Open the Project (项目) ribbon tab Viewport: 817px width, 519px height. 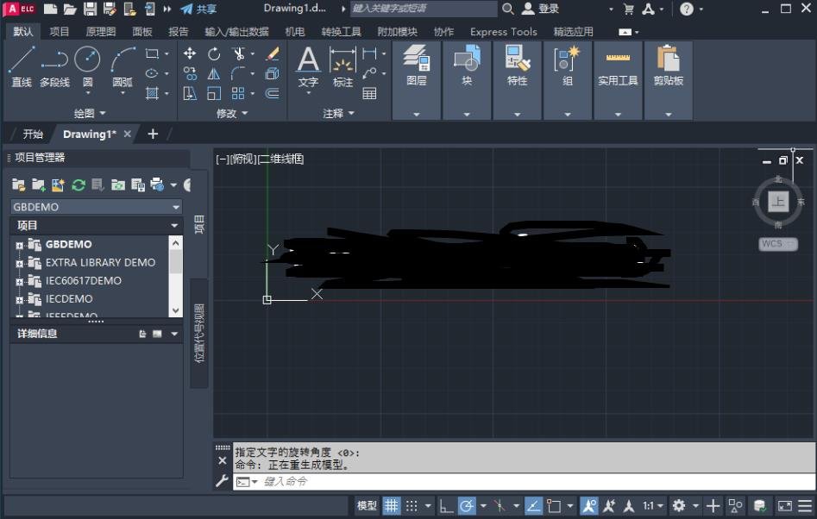click(59, 32)
